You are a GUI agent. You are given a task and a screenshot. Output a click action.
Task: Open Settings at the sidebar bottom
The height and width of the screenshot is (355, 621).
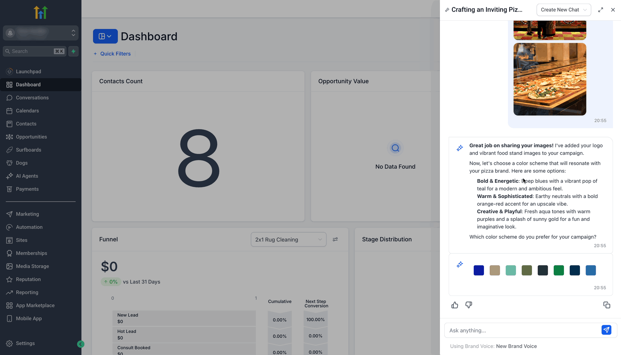[x=25, y=343]
